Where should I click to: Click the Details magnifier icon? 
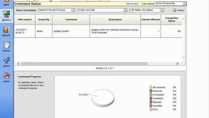click(x=174, y=10)
